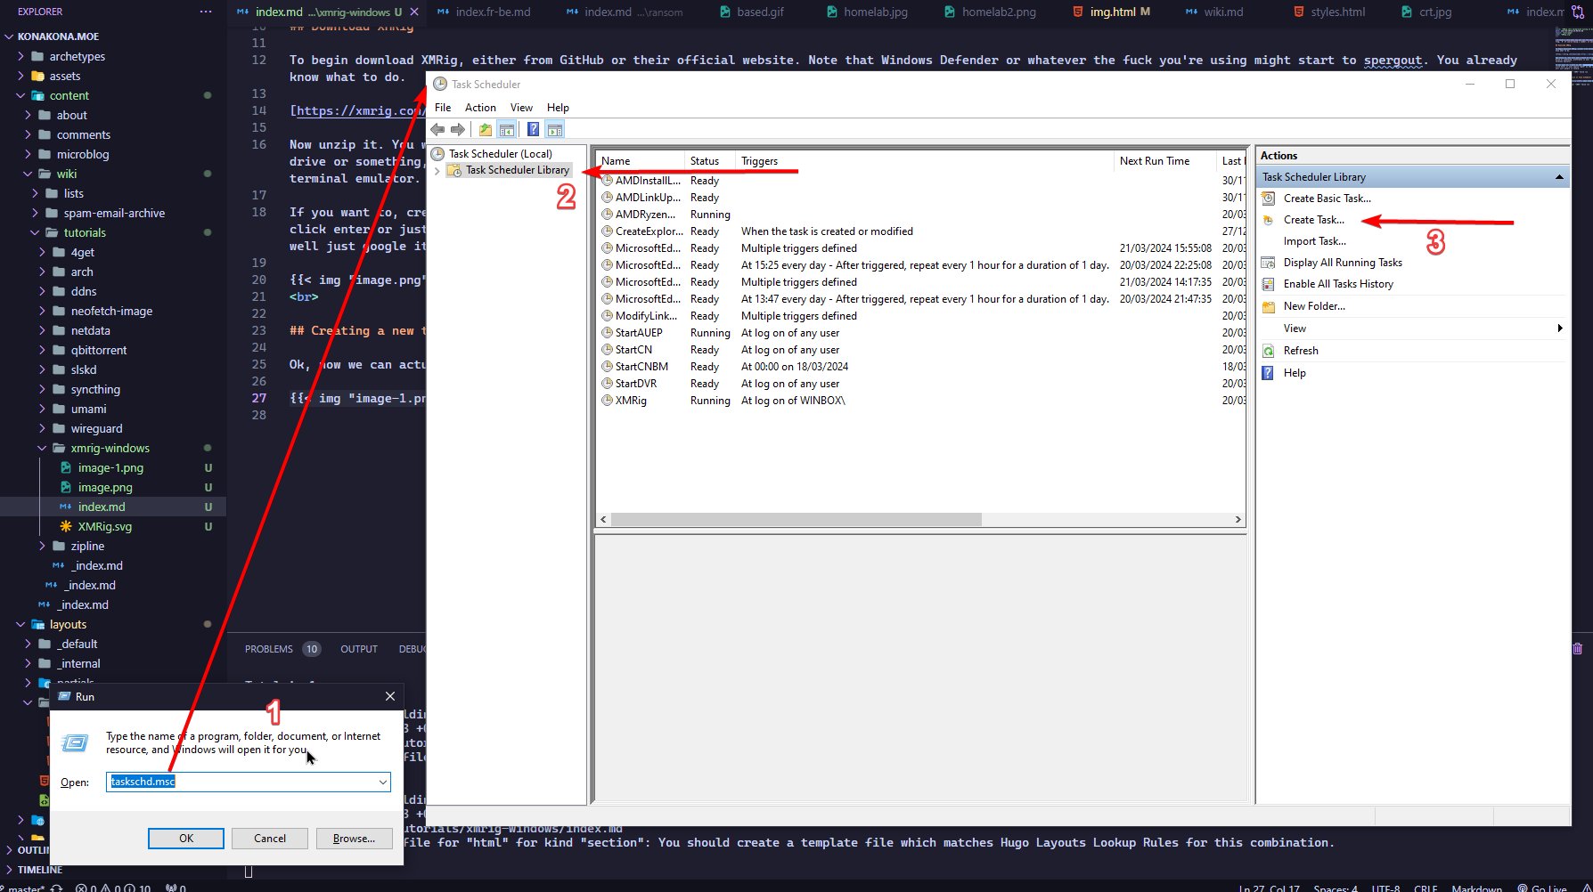The width and height of the screenshot is (1593, 892).
Task: Expand Task Scheduler Library tree node chevron
Action: click(437, 170)
